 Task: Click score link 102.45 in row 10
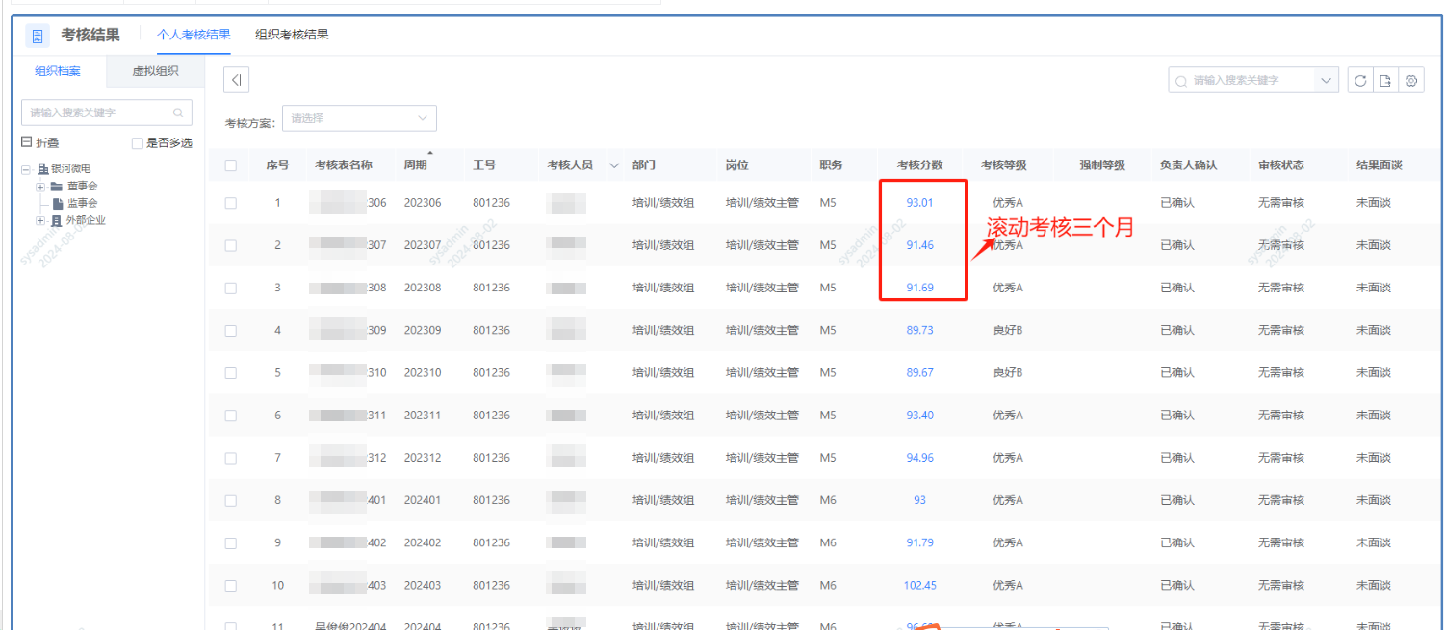click(919, 585)
